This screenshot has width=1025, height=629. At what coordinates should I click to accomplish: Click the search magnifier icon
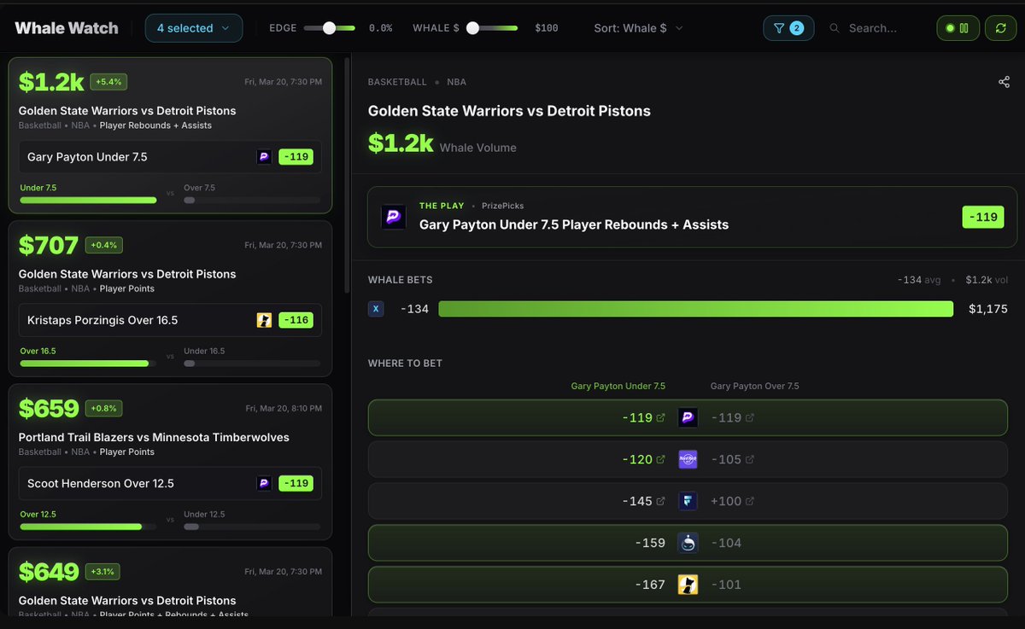coord(835,28)
